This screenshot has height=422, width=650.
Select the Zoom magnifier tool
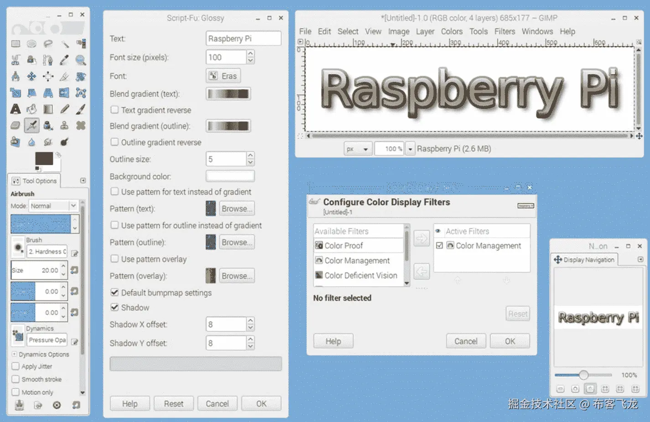click(x=81, y=60)
